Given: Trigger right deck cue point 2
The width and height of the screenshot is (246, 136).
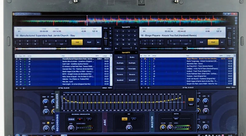Looking at the screenshot, I should (152, 41).
